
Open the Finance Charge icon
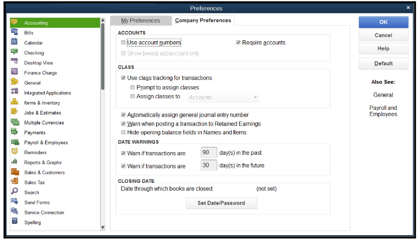tap(15, 72)
